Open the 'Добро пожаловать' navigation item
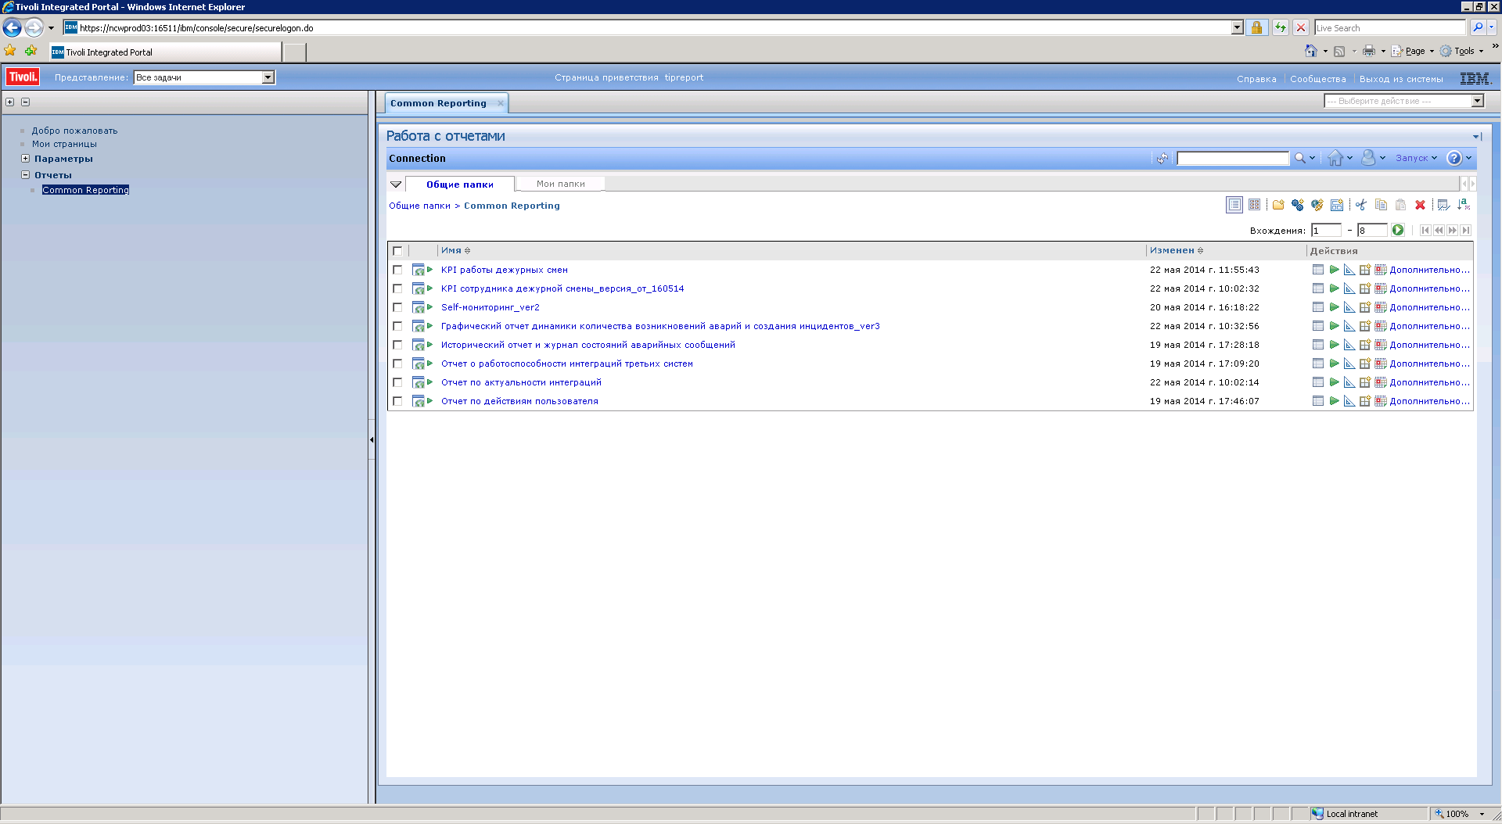The image size is (1502, 824). click(x=74, y=131)
